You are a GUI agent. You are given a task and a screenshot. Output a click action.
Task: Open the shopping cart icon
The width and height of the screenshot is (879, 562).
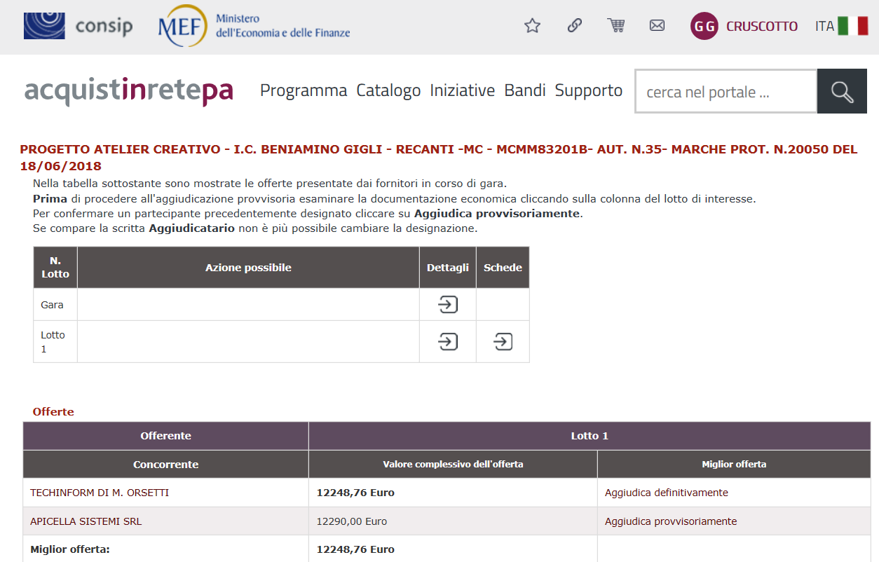(x=615, y=26)
